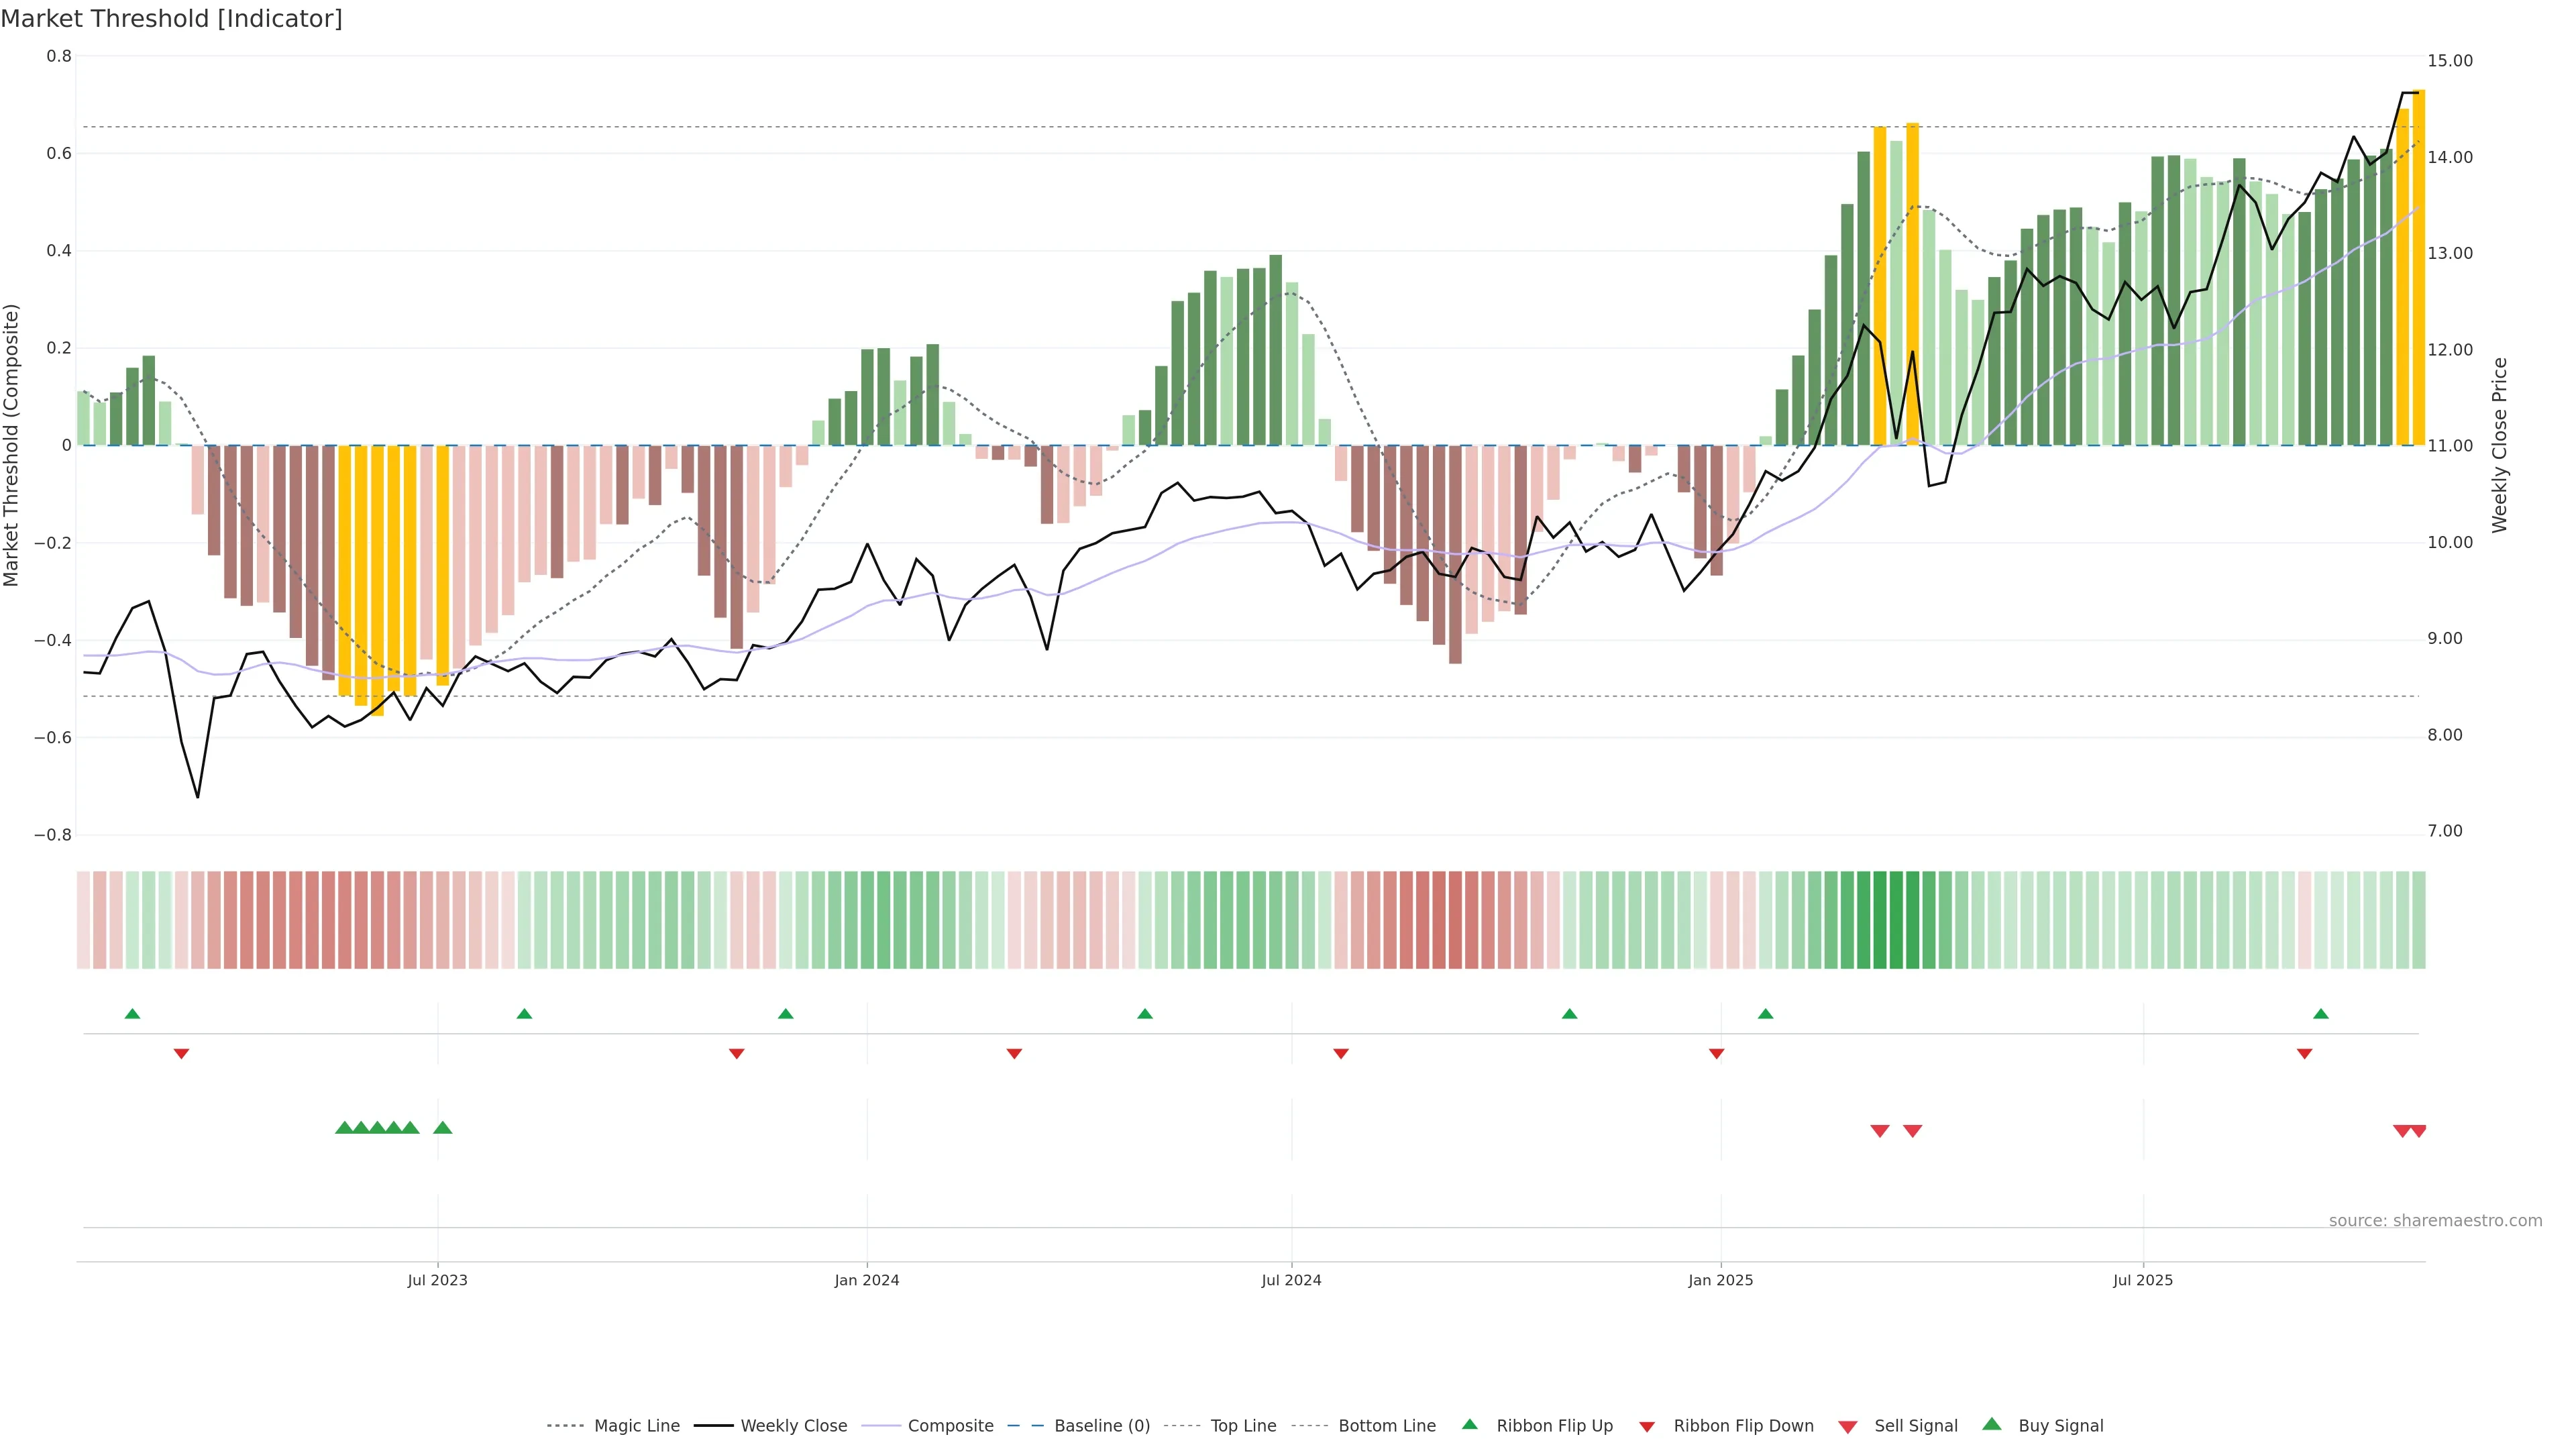Click the leftmost green Ribbon Flip Up marker

132,1014
